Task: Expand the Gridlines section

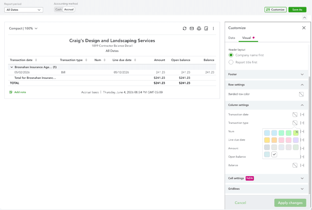Action: (x=267, y=188)
